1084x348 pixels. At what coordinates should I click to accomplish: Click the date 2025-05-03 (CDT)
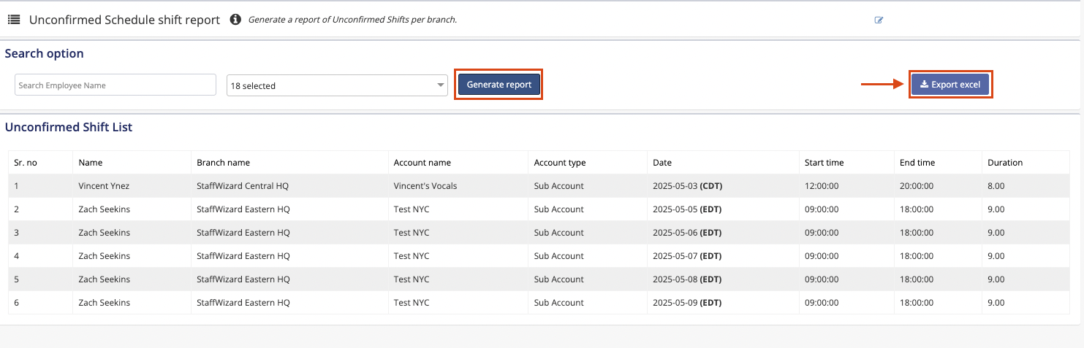click(x=686, y=186)
